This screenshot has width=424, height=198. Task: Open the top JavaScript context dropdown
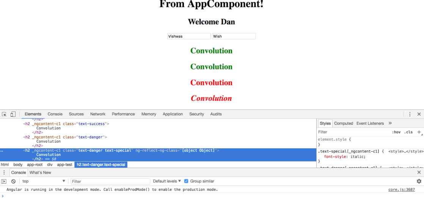43,181
